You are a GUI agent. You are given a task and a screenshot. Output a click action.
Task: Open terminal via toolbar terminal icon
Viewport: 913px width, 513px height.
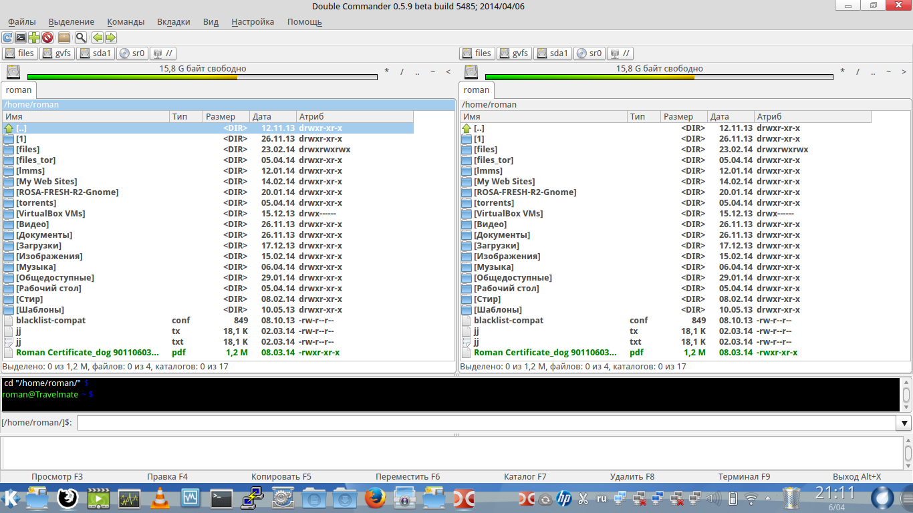(x=21, y=38)
